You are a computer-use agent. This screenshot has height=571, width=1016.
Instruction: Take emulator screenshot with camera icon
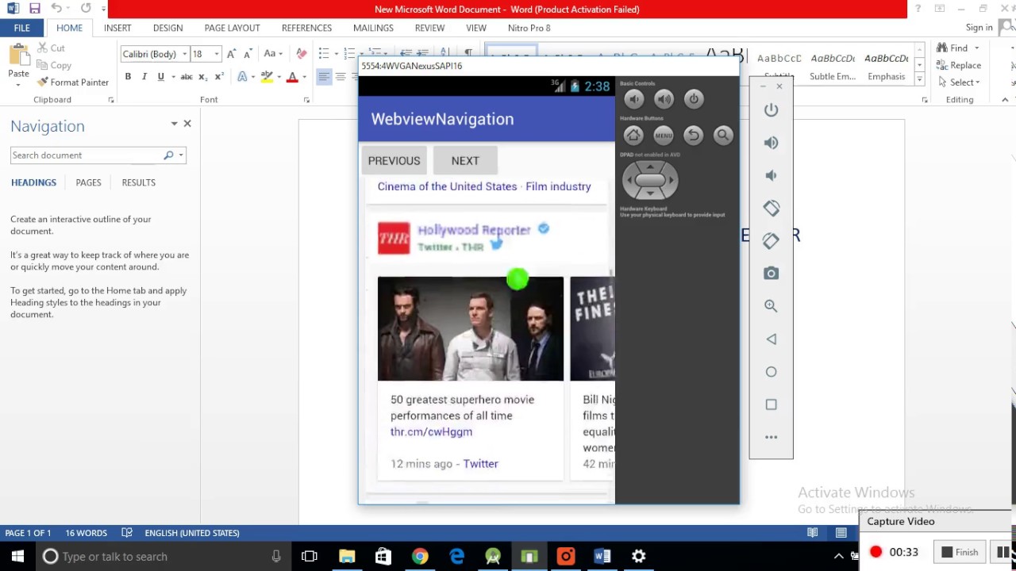(x=771, y=273)
